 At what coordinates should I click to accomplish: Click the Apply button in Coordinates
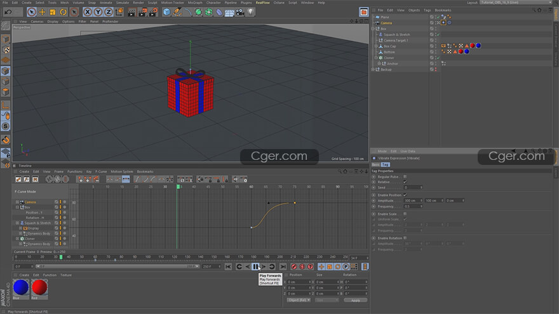(356, 300)
